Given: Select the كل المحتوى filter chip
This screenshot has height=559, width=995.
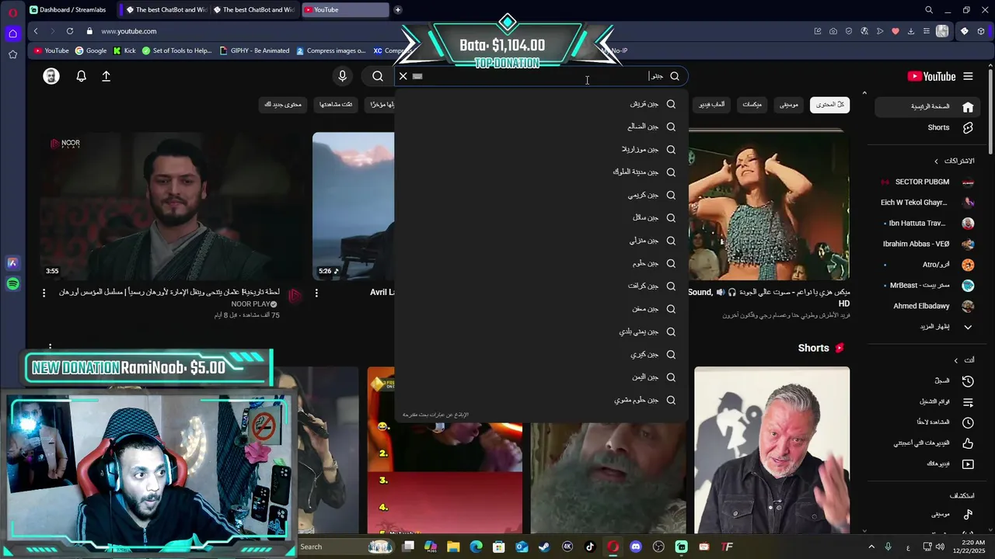Looking at the screenshot, I should pos(829,104).
